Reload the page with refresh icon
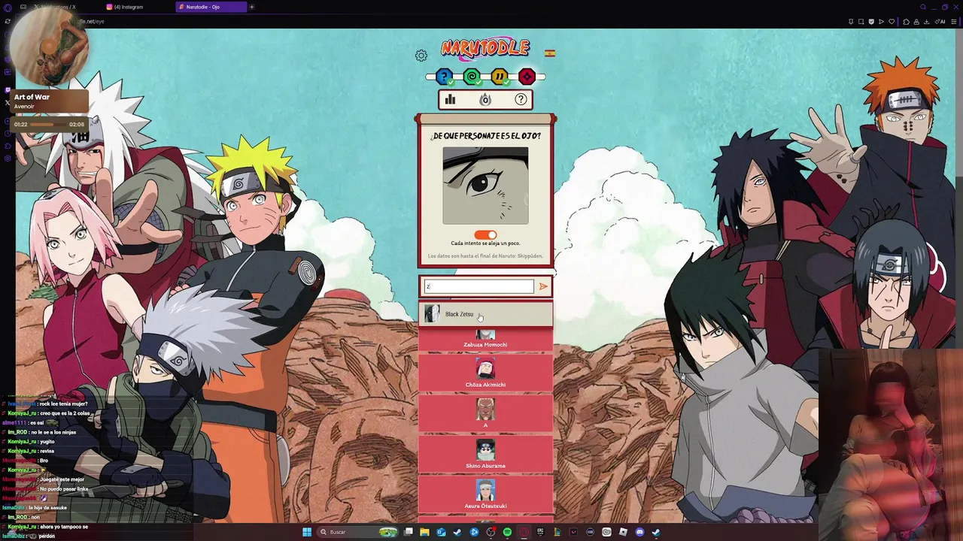The image size is (963, 541). pyautogui.click(x=8, y=21)
